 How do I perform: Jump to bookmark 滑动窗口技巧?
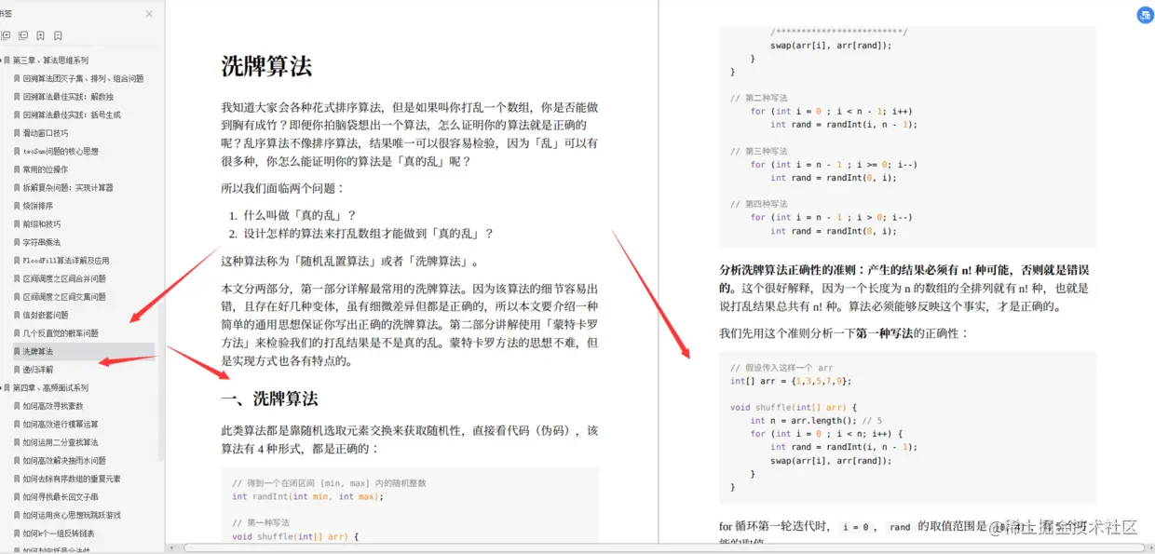tap(46, 133)
